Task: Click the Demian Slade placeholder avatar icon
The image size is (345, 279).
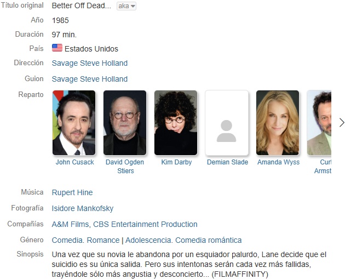Action: pyautogui.click(x=226, y=131)
